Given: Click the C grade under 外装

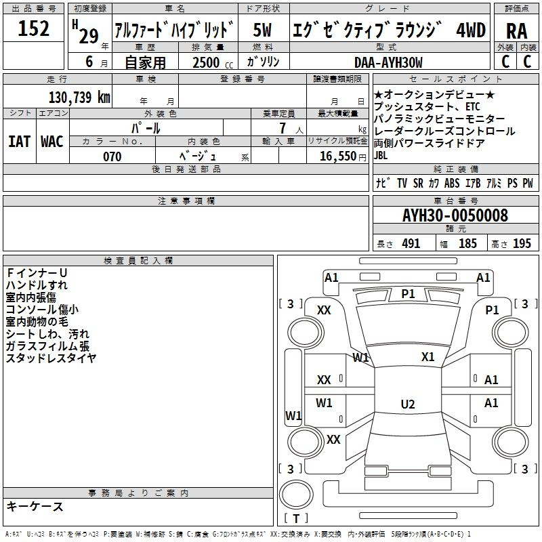Looking at the screenshot, I should pyautogui.click(x=505, y=62).
